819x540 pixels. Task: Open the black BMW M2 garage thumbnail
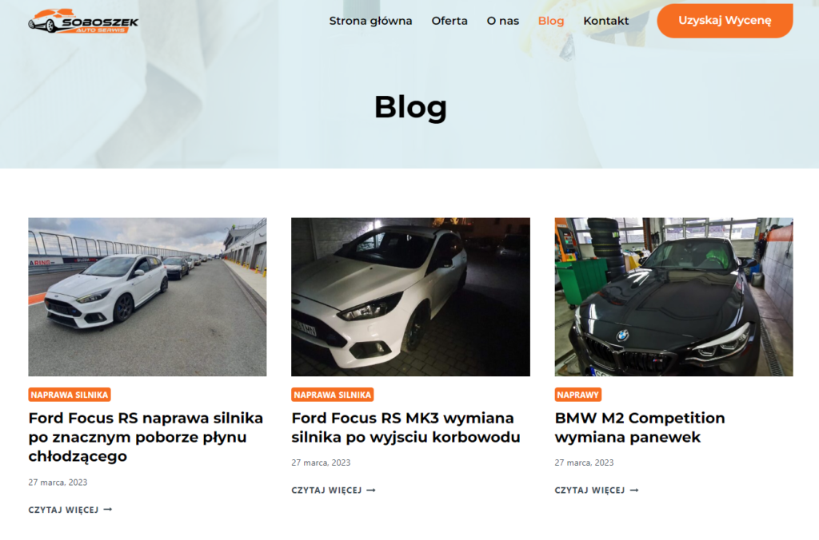(x=673, y=297)
